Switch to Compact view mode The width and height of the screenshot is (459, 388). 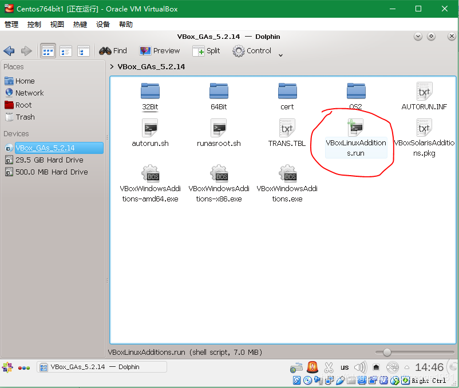click(66, 51)
